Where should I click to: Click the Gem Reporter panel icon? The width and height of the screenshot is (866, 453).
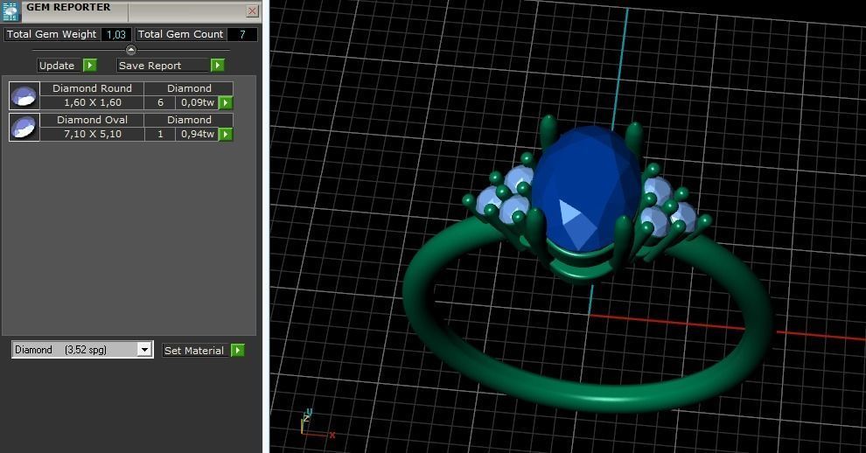point(10,11)
